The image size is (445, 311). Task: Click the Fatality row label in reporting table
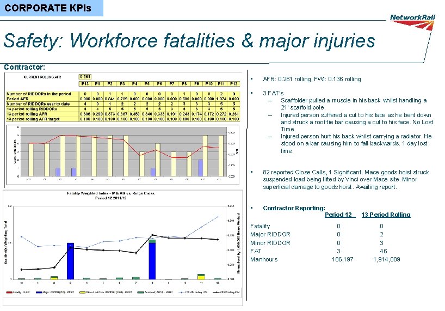[260, 226]
